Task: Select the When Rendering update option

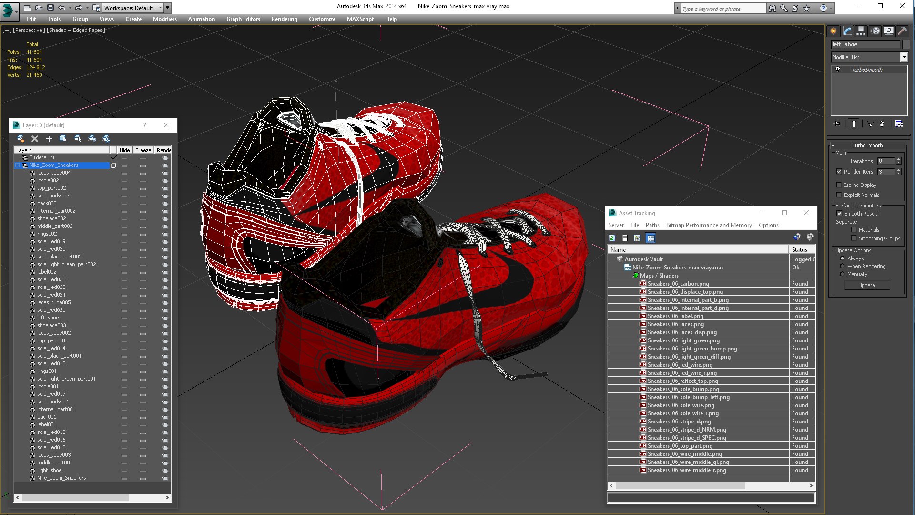Action: tap(842, 266)
